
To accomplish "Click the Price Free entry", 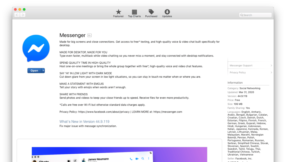I will pyautogui.click(x=234, y=100).
